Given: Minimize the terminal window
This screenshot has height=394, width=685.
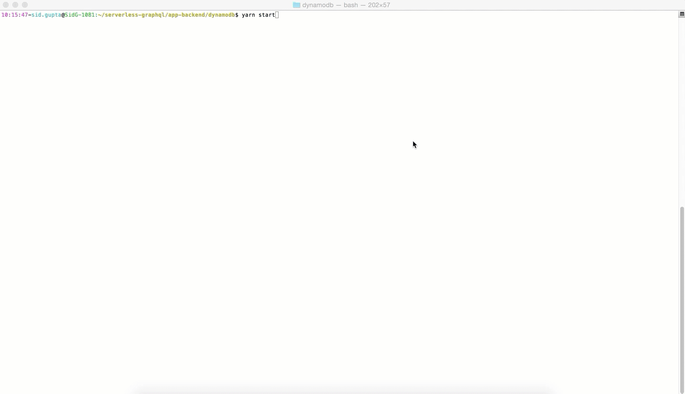Looking at the screenshot, I should click(15, 5).
